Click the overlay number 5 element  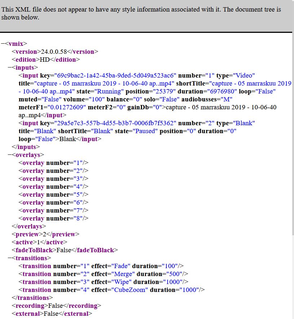point(53,195)
